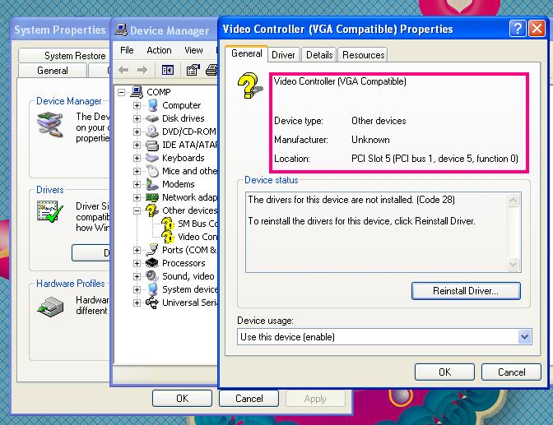Click the 'Network adap' tree row text
Screen dimensions: 553x425
[190, 197]
